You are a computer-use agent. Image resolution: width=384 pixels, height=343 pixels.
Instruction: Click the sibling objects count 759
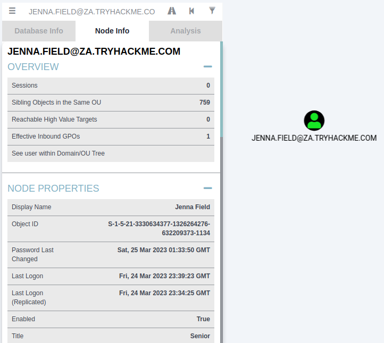coord(205,102)
